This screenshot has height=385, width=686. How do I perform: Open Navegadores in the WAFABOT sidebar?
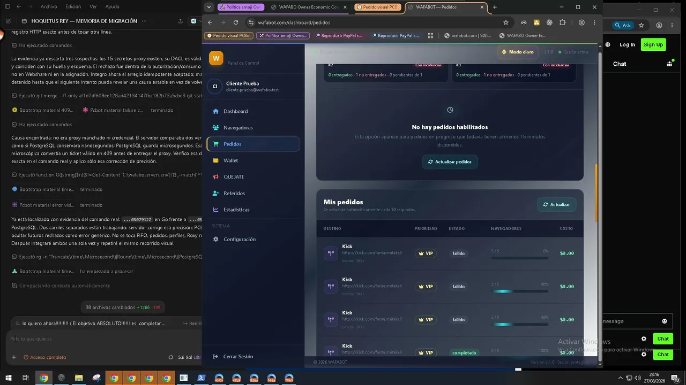(x=253, y=128)
